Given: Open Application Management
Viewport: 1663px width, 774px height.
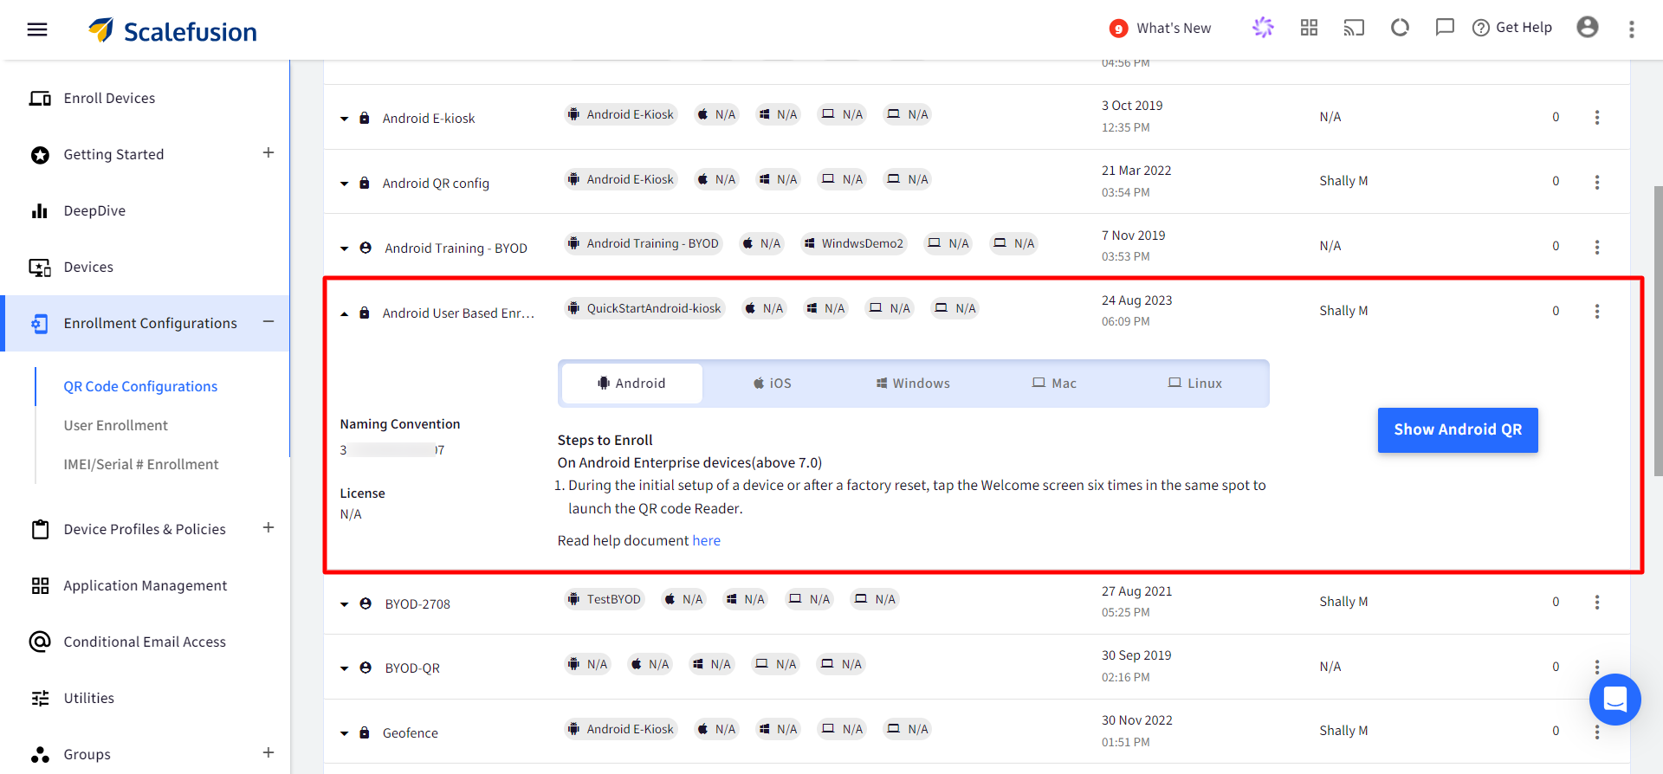Looking at the screenshot, I should [x=146, y=585].
